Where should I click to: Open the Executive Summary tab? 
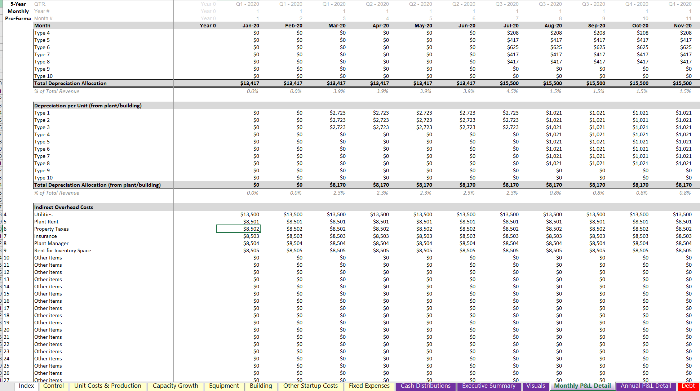[488, 386]
